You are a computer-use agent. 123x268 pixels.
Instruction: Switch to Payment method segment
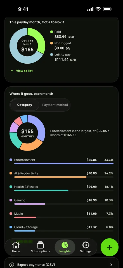click(55, 105)
